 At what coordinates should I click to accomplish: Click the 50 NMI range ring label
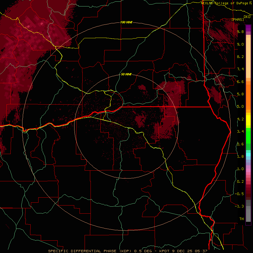(126, 74)
